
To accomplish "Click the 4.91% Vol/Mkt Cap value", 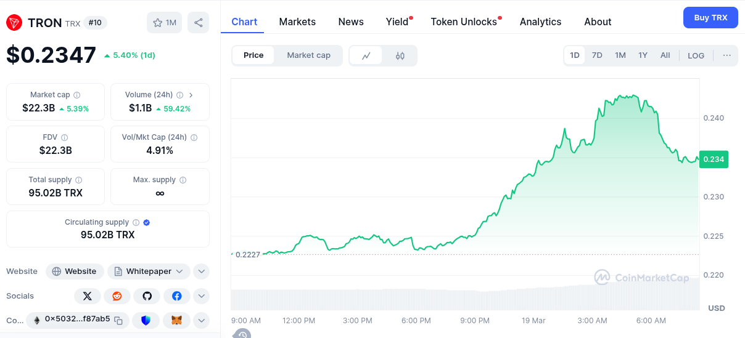I will [x=160, y=150].
